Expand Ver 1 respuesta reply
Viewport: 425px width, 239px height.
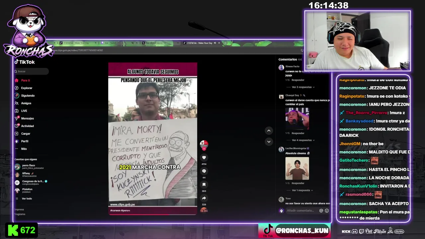302,190
